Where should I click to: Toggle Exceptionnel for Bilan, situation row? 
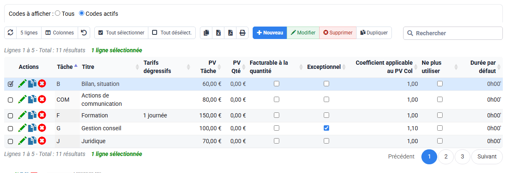point(326,83)
